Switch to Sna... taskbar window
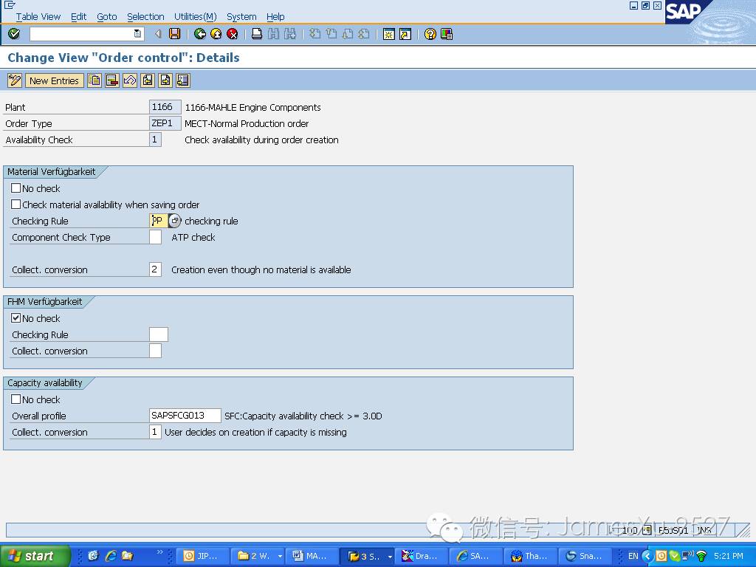Screen dimensions: 756x567 (585, 556)
